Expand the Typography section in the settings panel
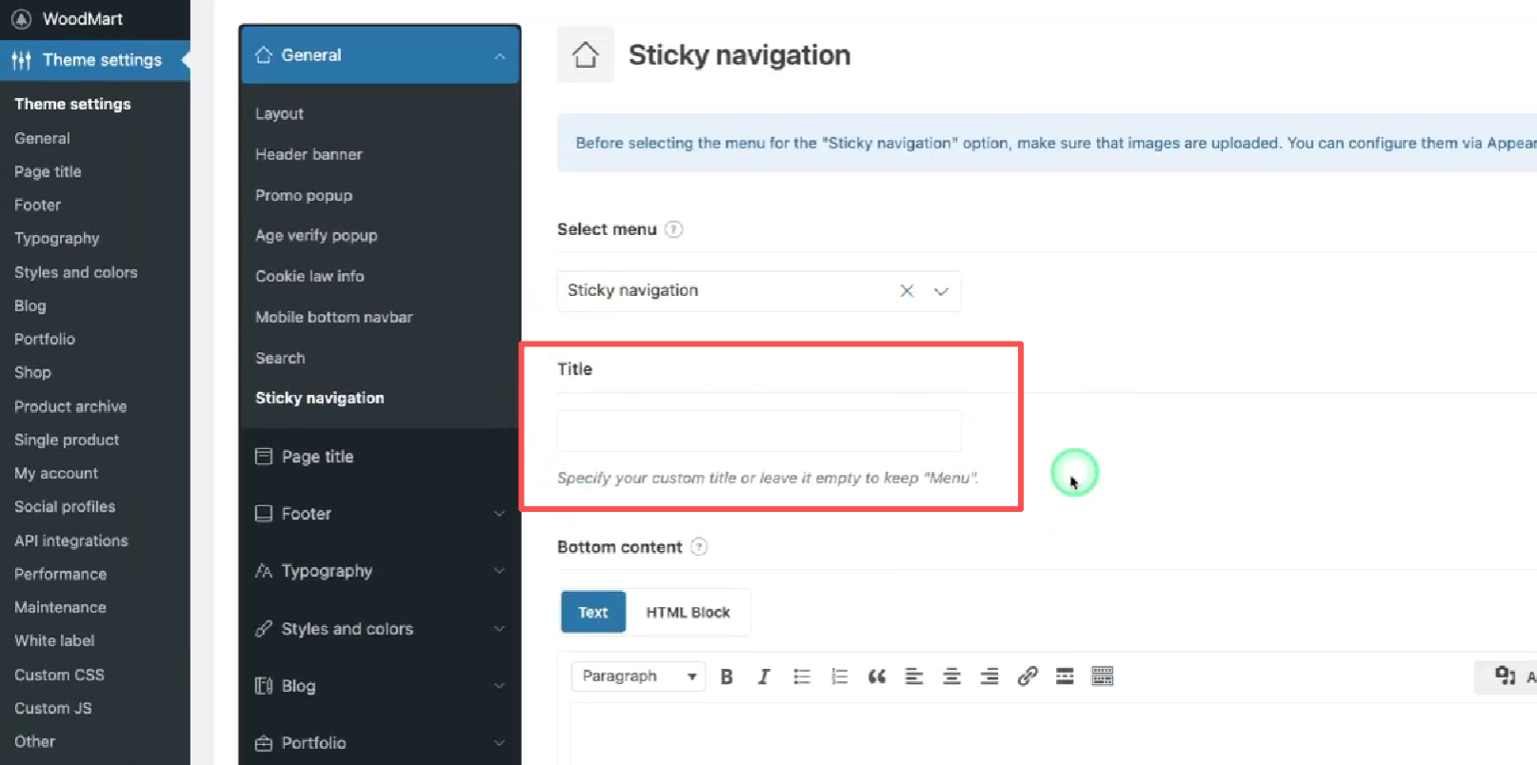The height and width of the screenshot is (765, 1537). [380, 571]
